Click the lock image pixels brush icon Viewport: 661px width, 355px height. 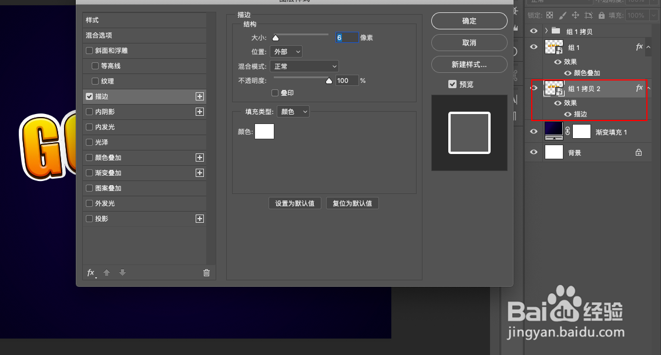[x=563, y=15]
